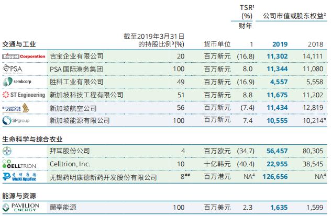Click Bayer's 2019 value 56,457
The height and width of the screenshot is (216, 332).
pyautogui.click(x=277, y=151)
